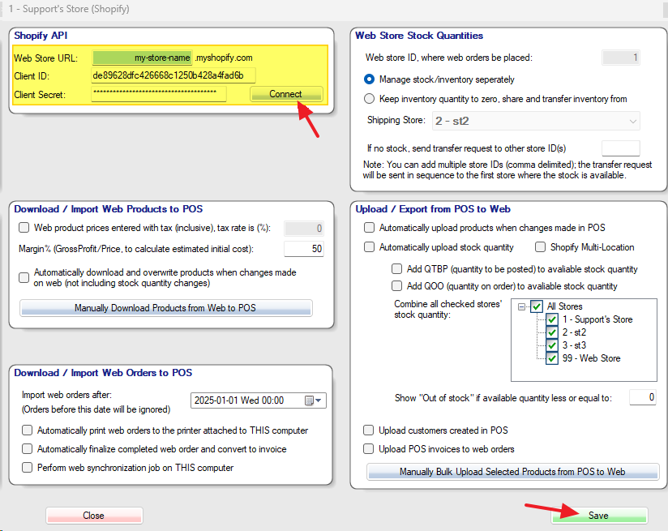Enable Shopify Multi-Location checkbox
This screenshot has height=531, width=668.
point(541,247)
